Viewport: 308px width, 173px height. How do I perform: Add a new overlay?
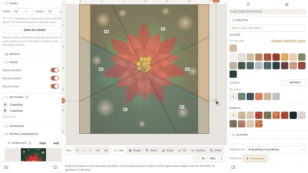click(56, 143)
